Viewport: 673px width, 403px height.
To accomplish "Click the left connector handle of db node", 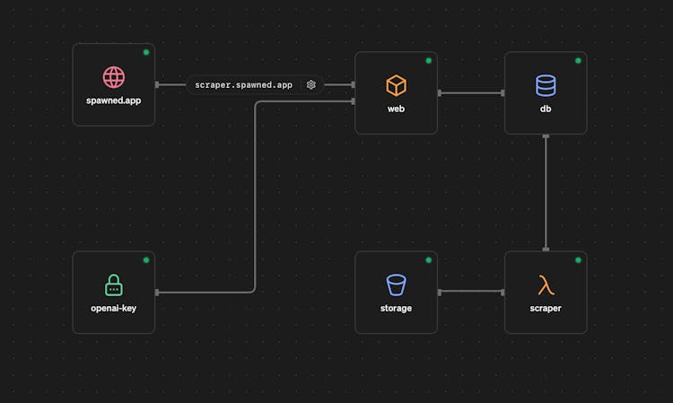I will (x=503, y=92).
